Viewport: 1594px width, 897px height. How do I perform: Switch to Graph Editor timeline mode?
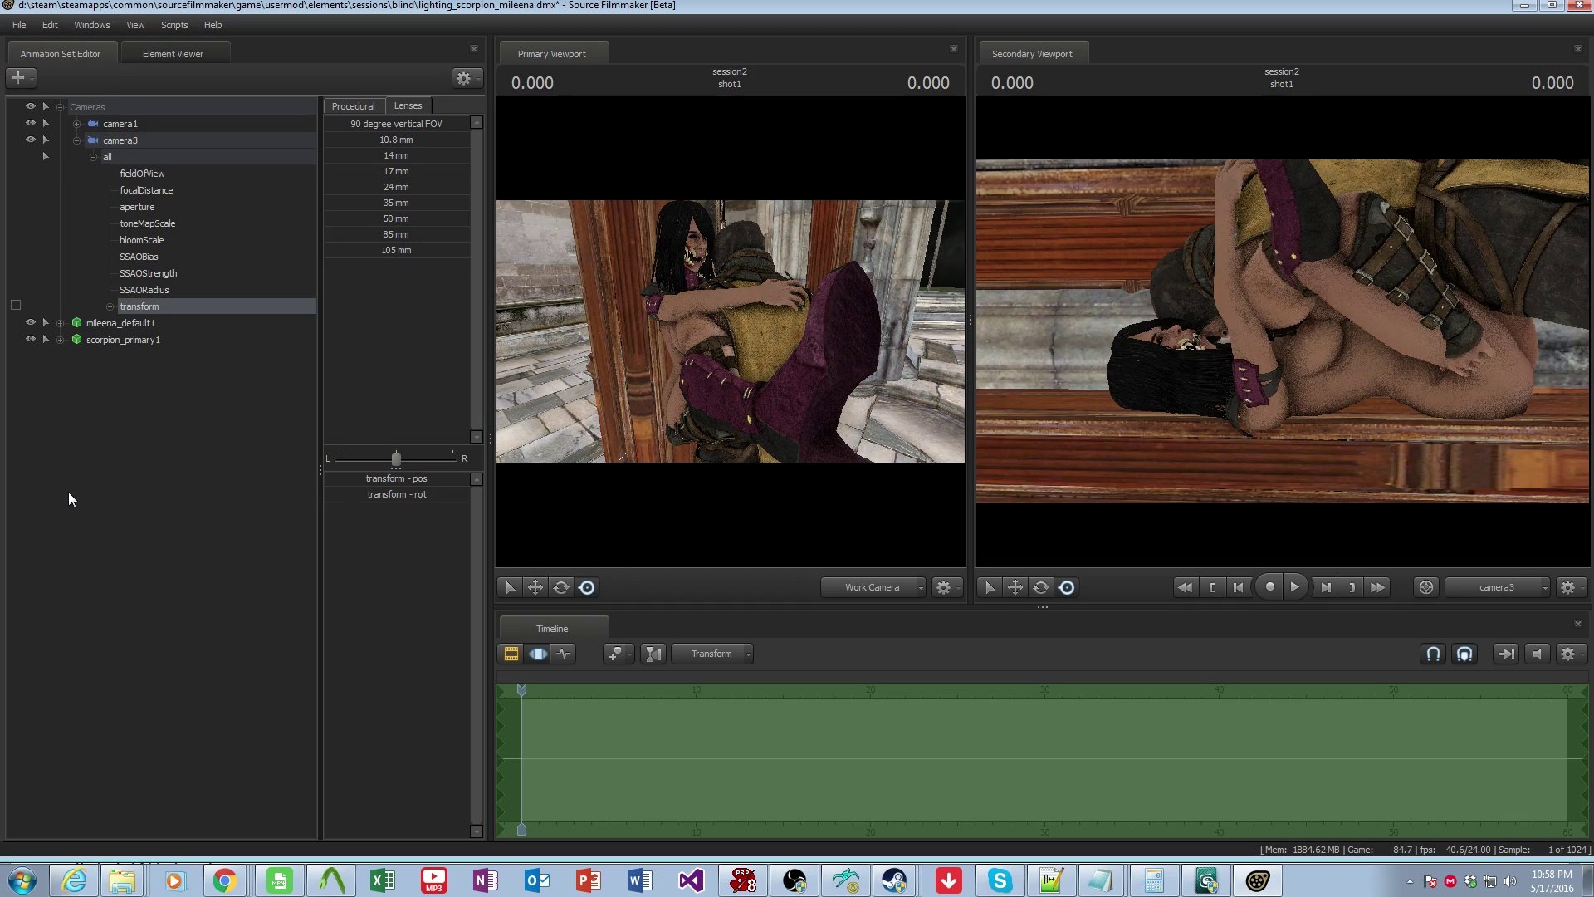[564, 654]
